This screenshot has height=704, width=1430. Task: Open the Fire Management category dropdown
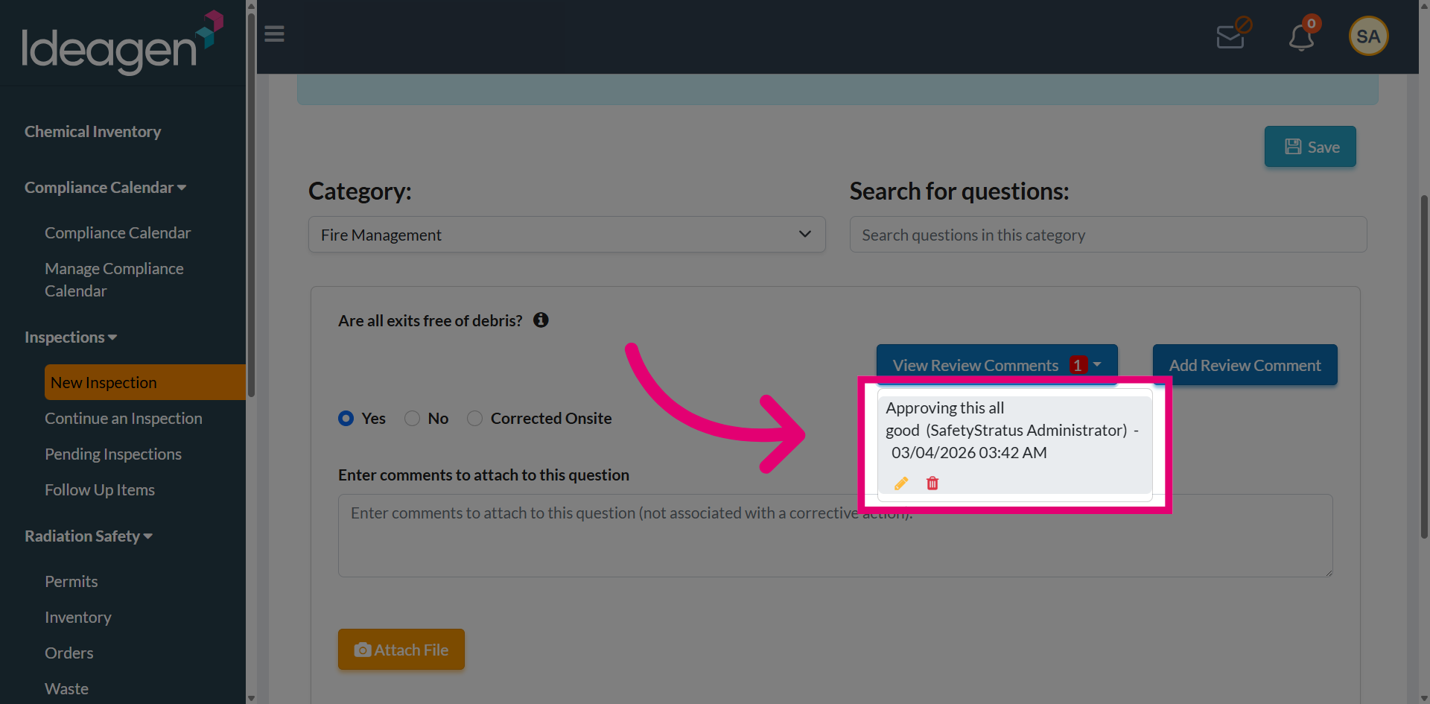pyautogui.click(x=567, y=235)
